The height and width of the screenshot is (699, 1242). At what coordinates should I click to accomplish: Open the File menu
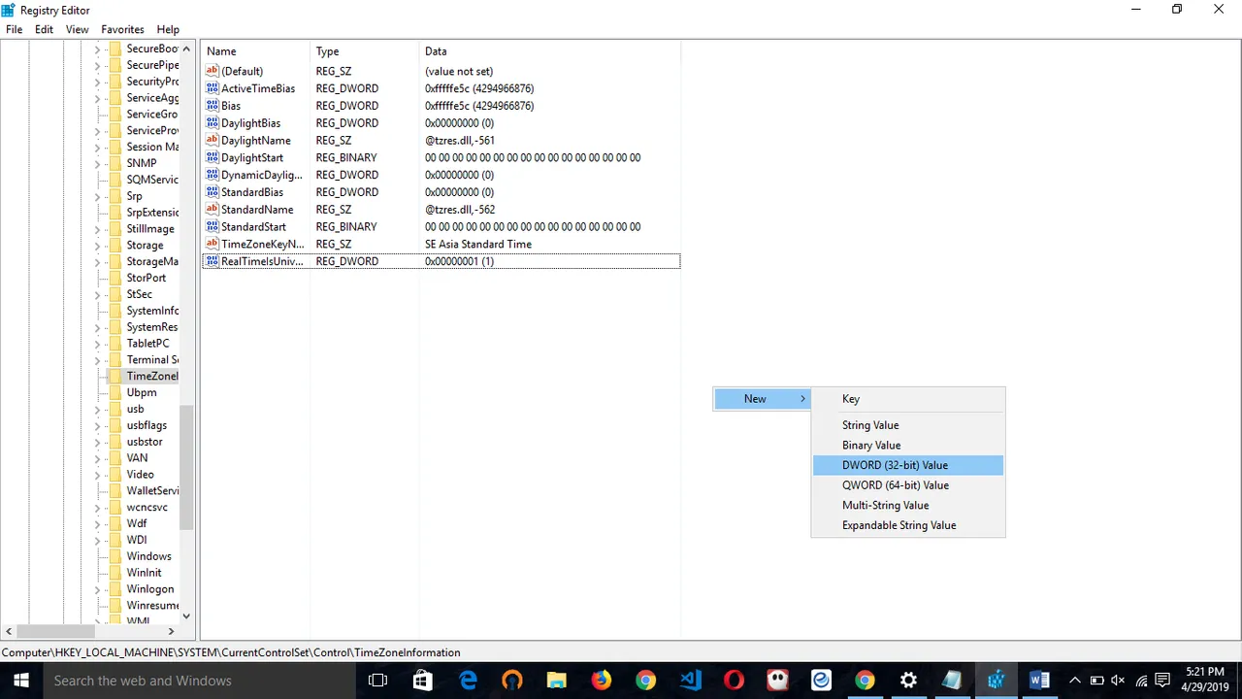[15, 29]
